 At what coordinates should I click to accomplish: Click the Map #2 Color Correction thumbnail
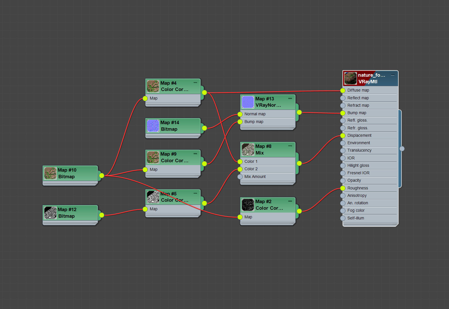click(248, 205)
